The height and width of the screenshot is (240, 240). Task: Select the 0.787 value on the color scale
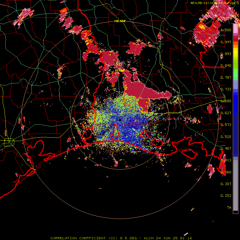(x=226, y=77)
